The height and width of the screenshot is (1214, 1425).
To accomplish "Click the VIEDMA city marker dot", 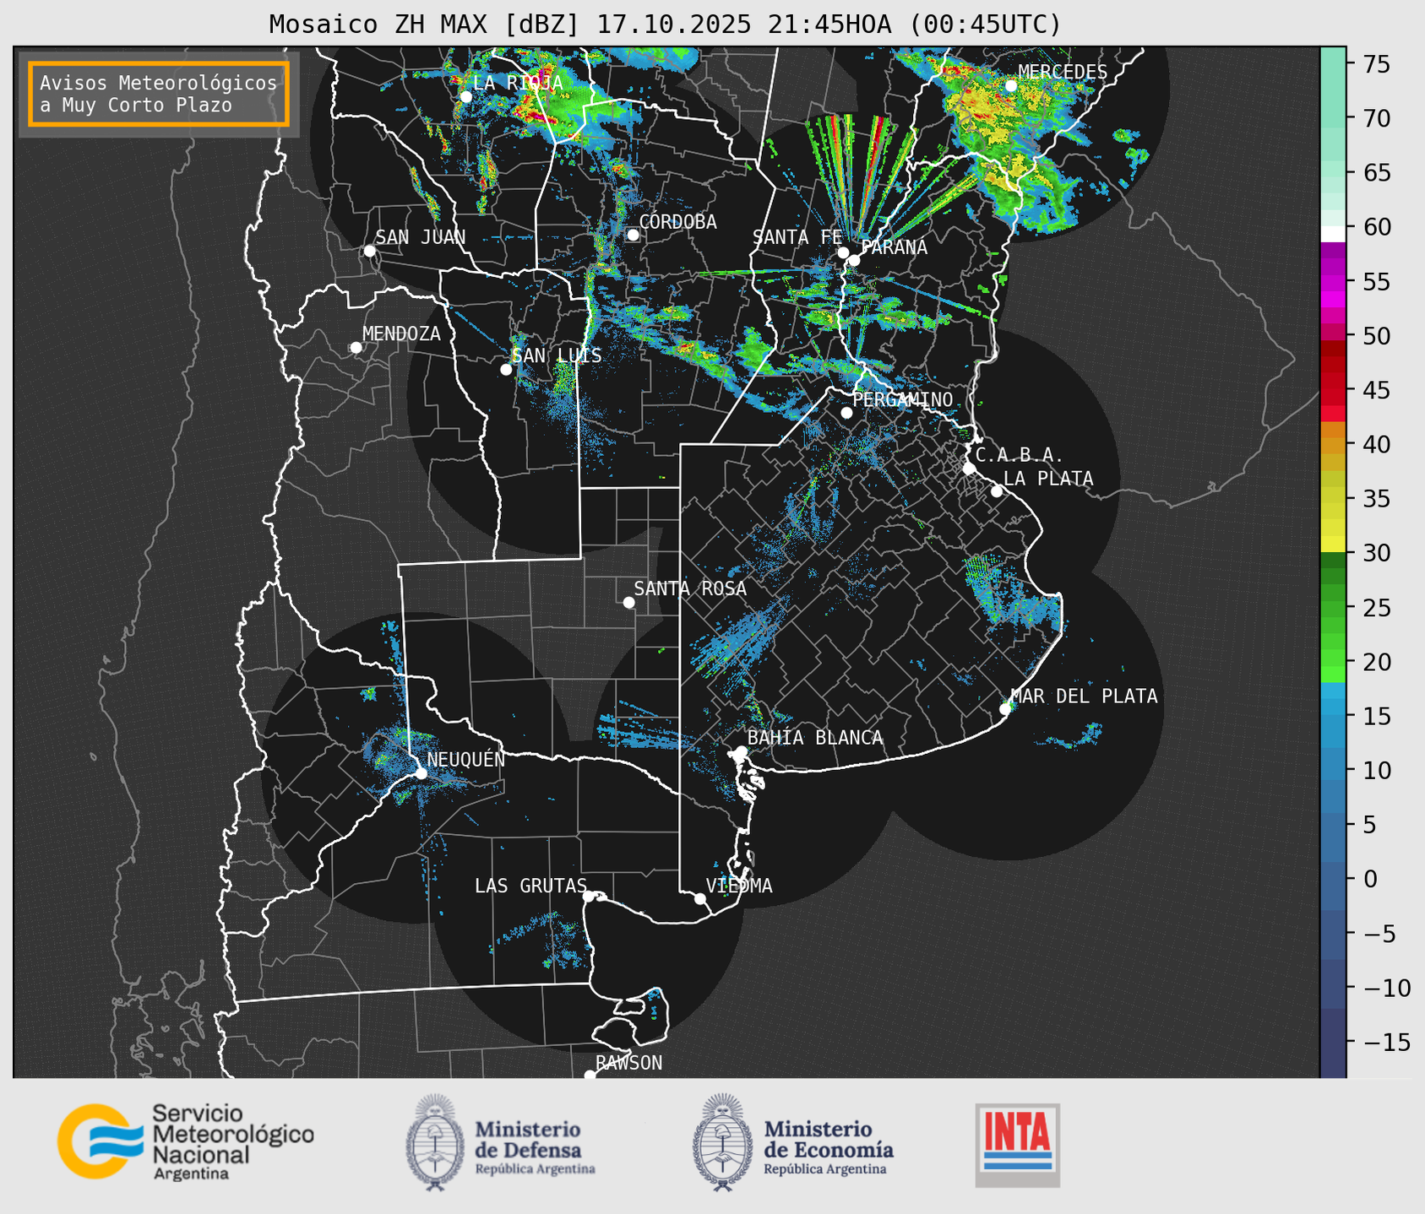I will click(699, 898).
